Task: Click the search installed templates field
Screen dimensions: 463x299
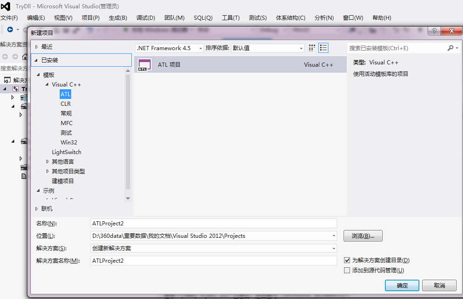Action: point(397,48)
